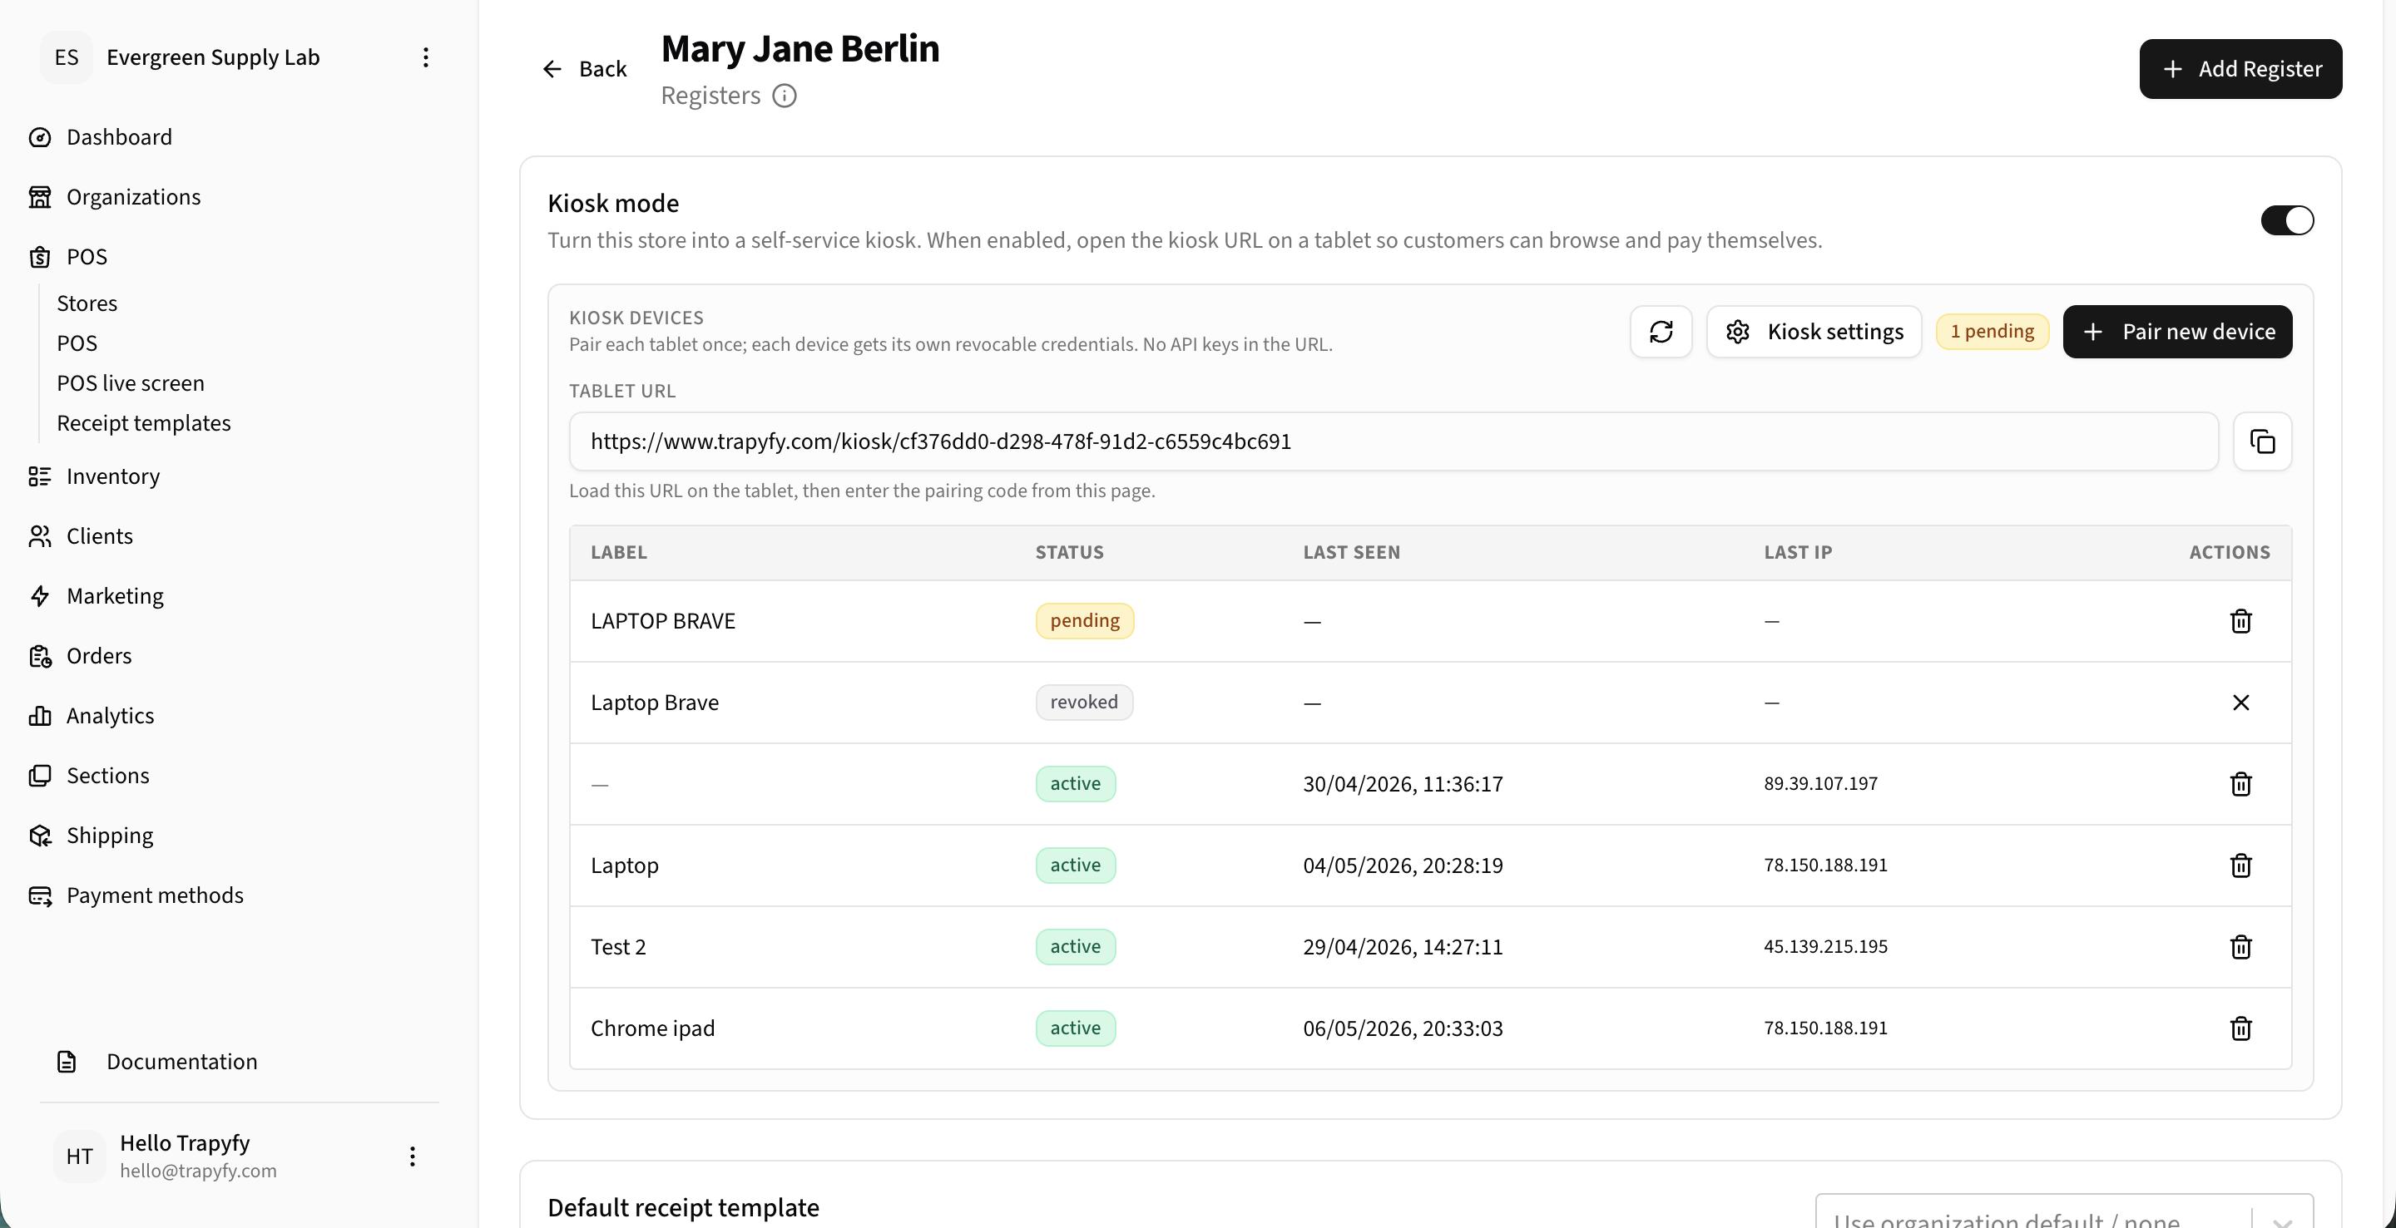
Task: Click the Sections icon in sidebar
Action: point(40,775)
